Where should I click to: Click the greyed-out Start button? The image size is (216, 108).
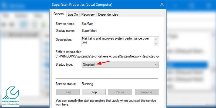(x=68, y=92)
